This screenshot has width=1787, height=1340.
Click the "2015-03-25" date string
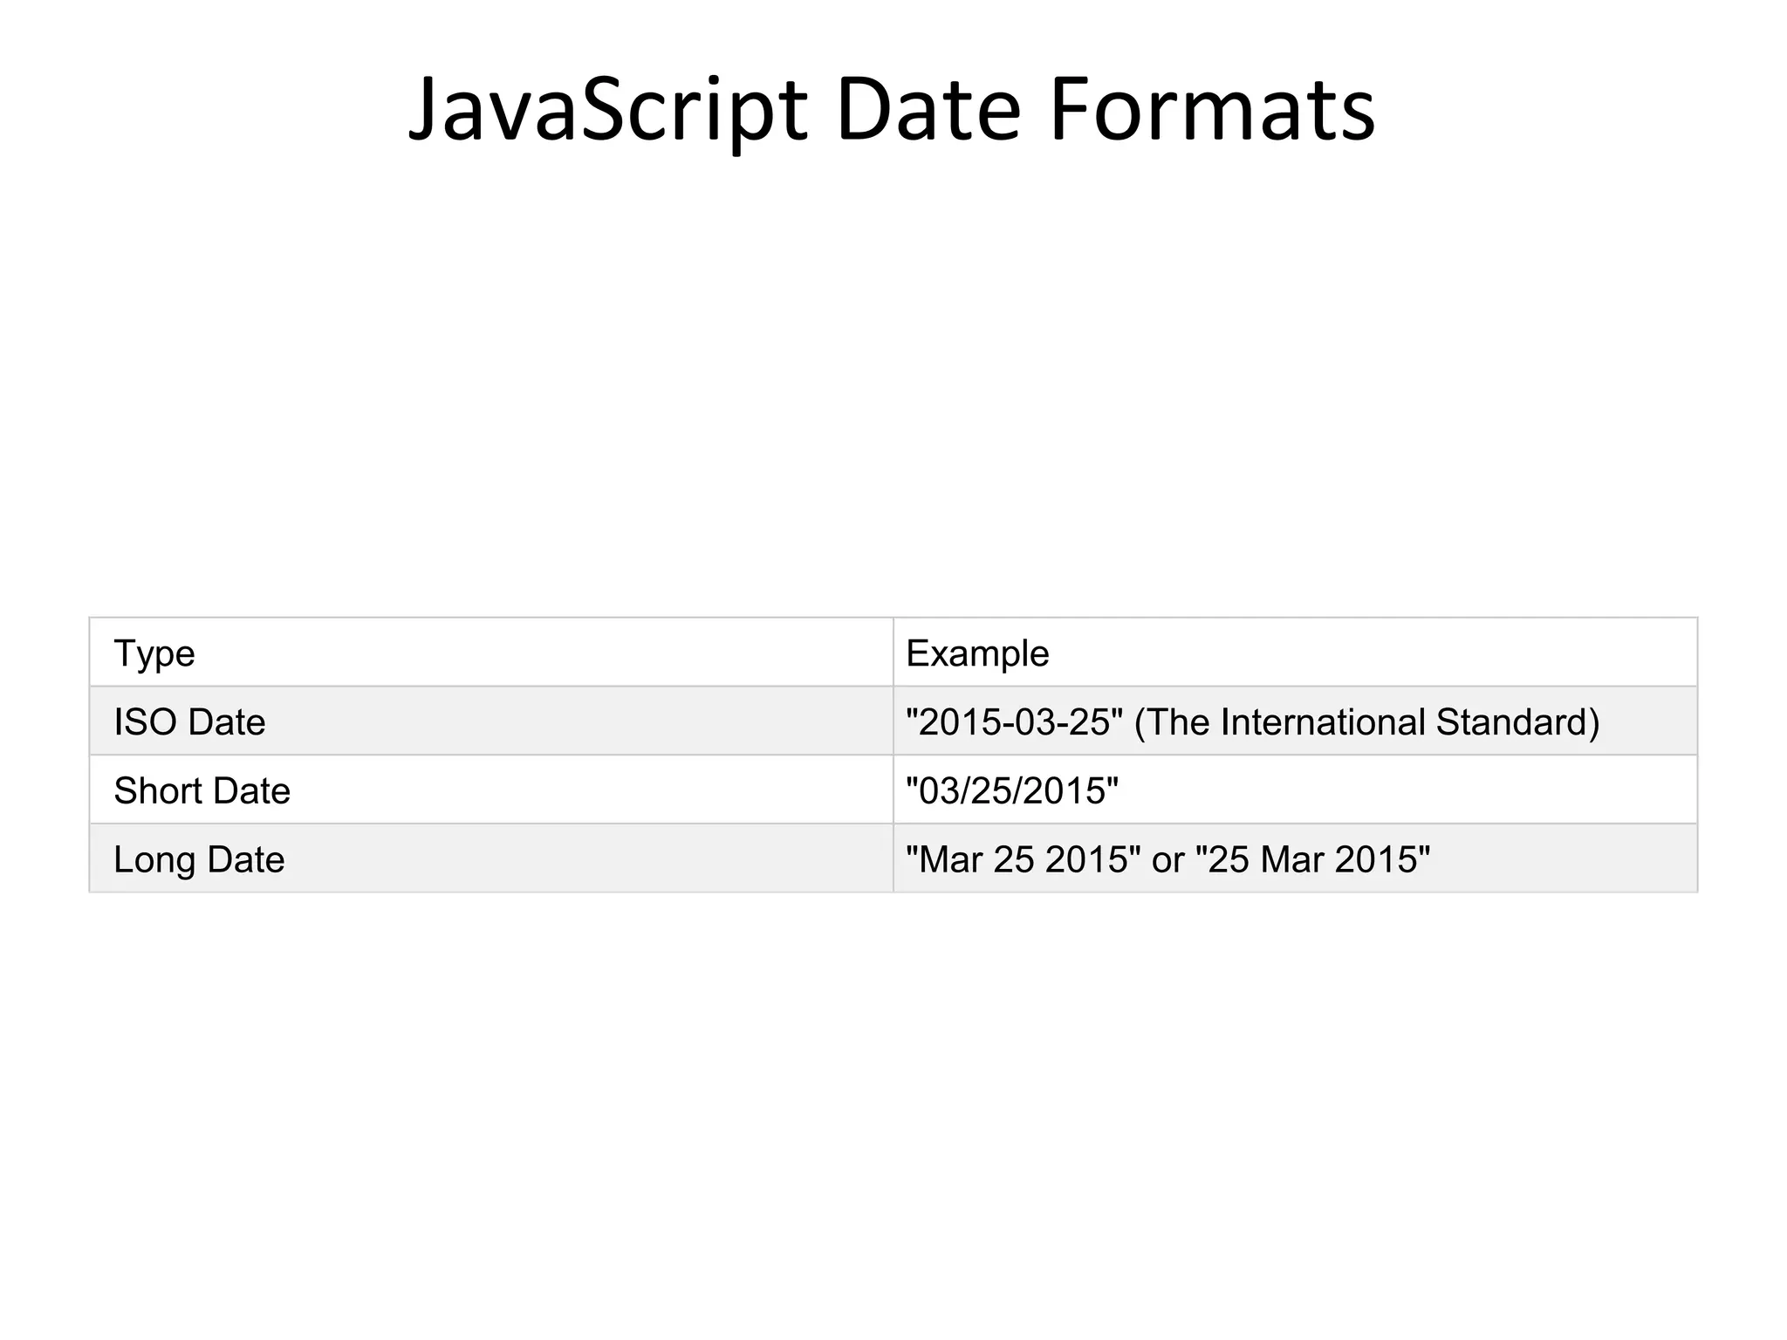click(x=1015, y=722)
